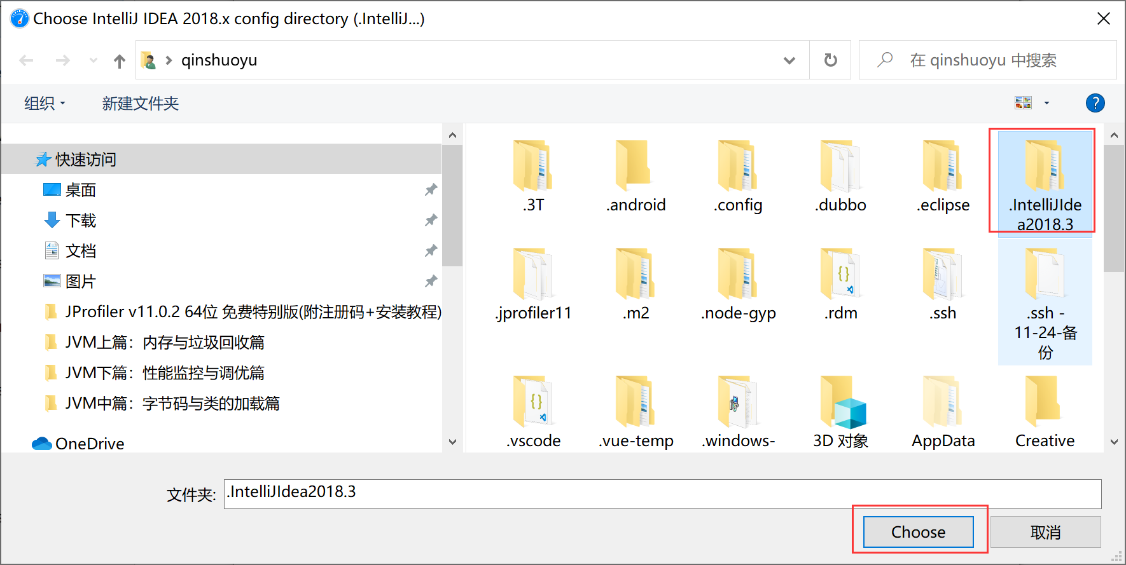Open the help question mark
The height and width of the screenshot is (565, 1126).
pos(1095,103)
